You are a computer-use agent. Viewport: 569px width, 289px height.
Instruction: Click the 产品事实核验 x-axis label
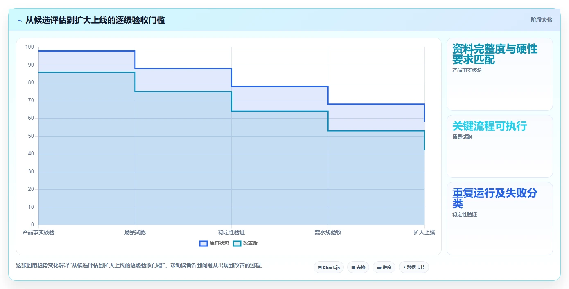(38, 232)
